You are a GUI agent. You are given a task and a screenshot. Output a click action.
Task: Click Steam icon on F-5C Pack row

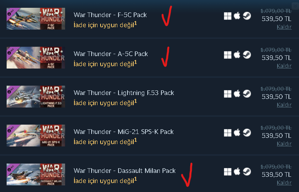point(247,16)
